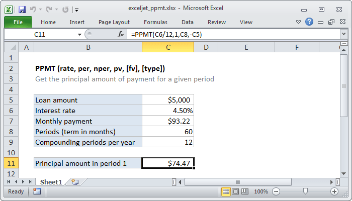Select the $5,000 loan amount cell

coord(168,100)
